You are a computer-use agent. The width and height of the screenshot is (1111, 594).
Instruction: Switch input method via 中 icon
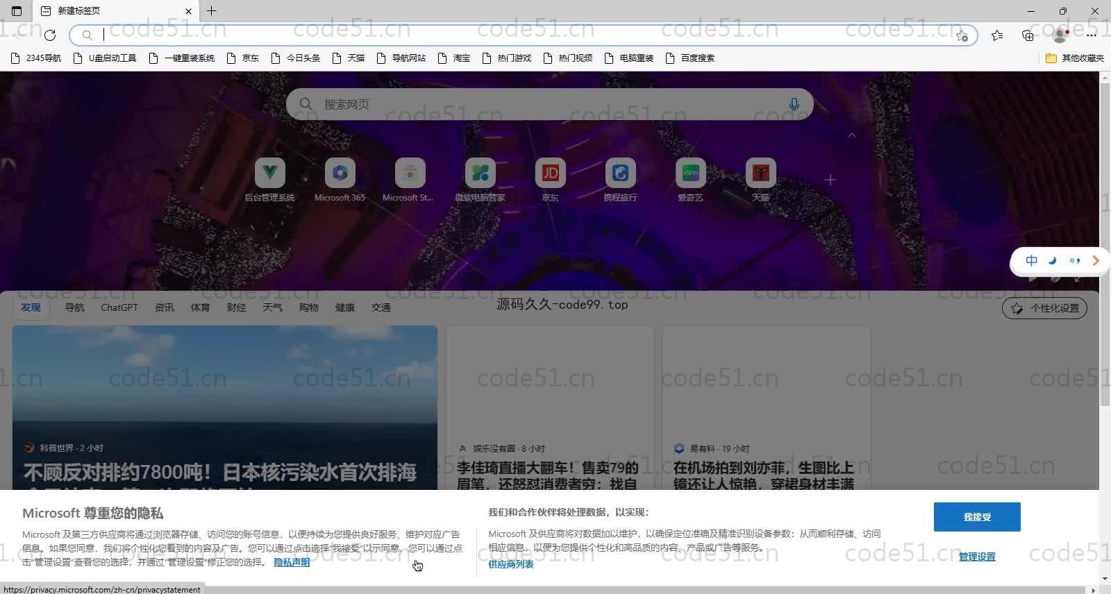(x=1031, y=261)
